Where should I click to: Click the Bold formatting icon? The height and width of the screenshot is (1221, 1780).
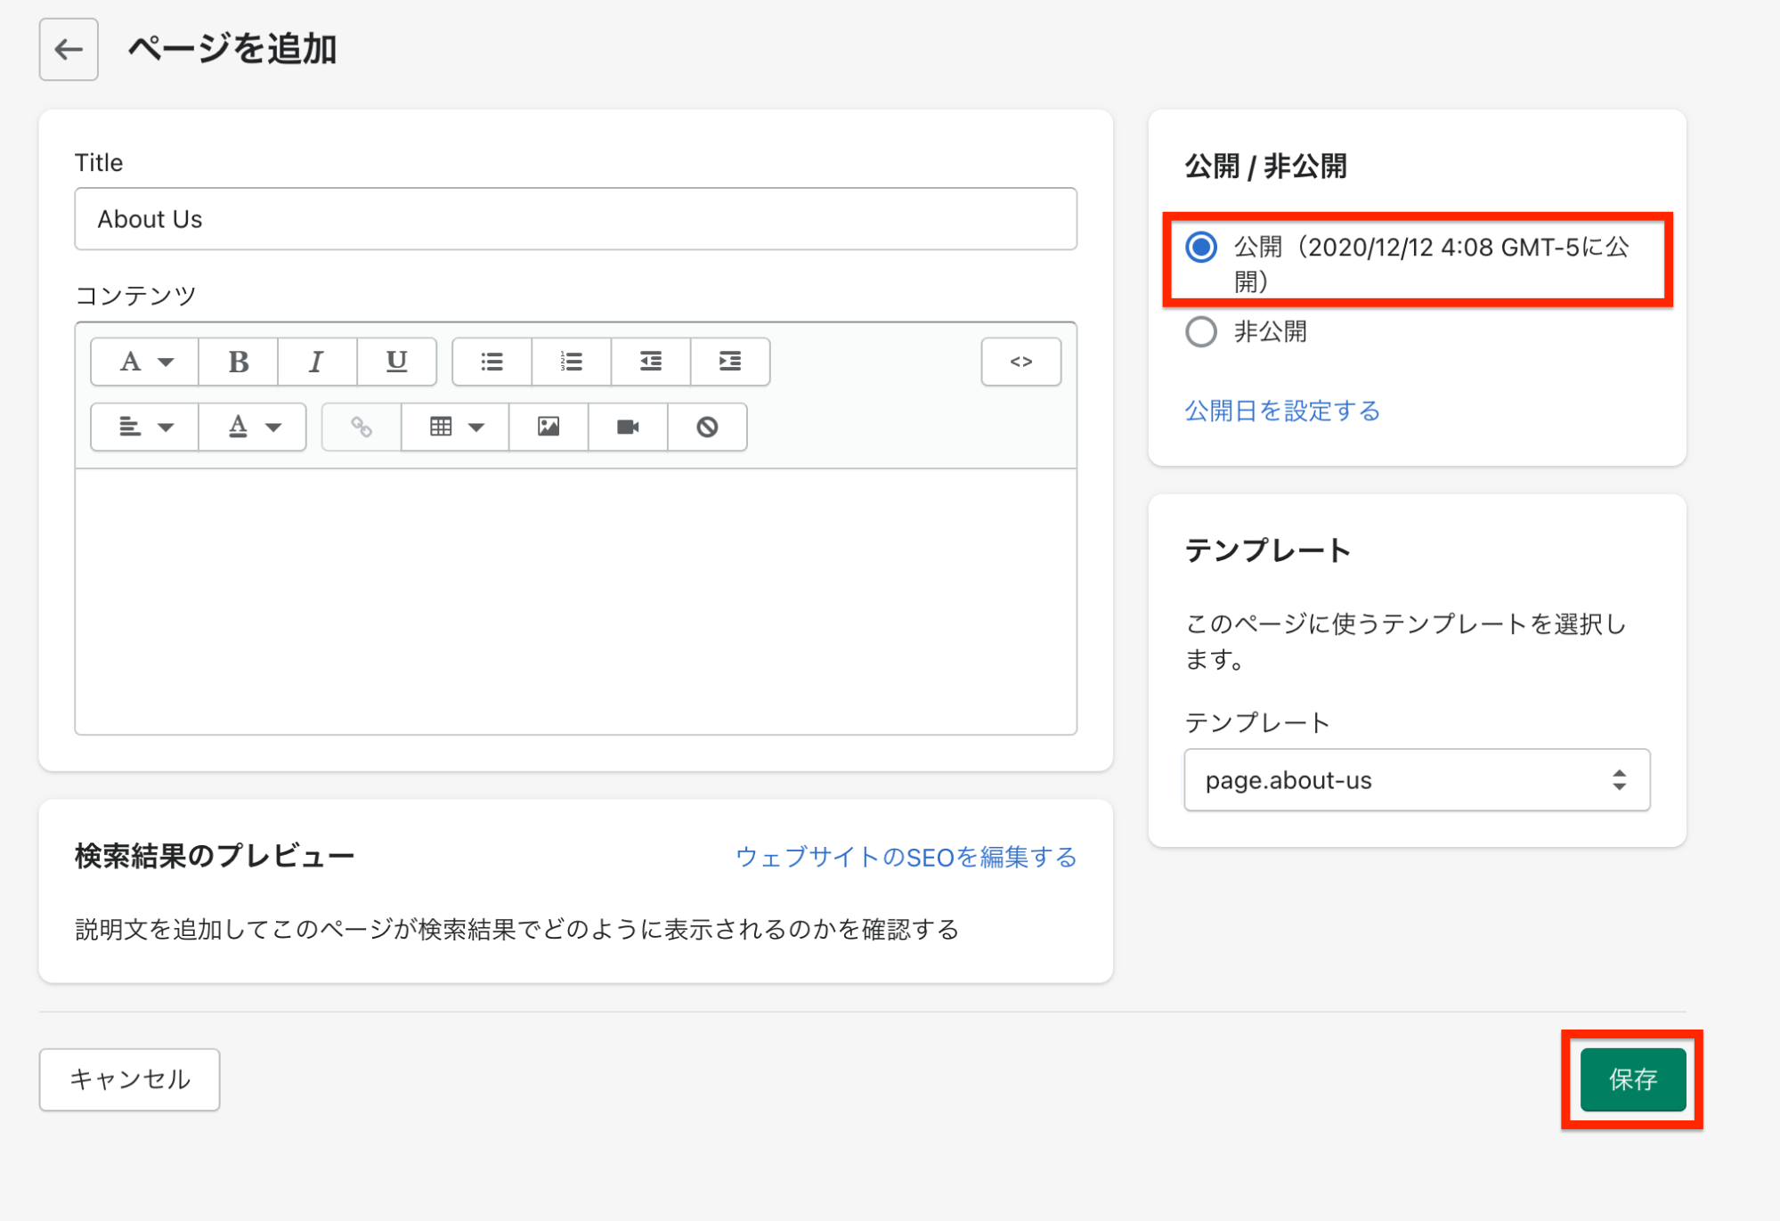(238, 362)
